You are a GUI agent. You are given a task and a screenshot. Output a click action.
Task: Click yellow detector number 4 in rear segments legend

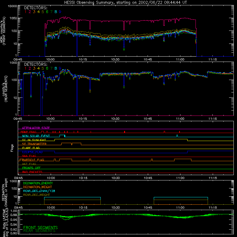coord(39,68)
